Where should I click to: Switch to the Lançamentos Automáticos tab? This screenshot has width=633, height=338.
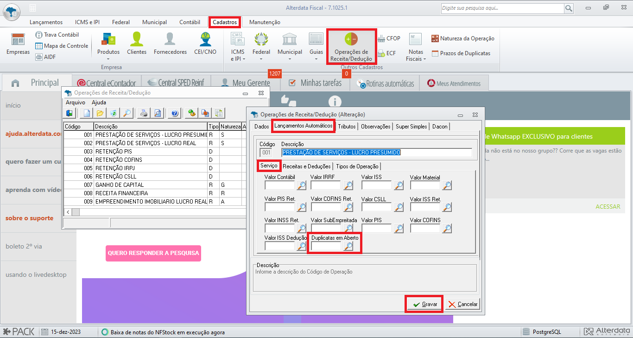[x=303, y=126]
